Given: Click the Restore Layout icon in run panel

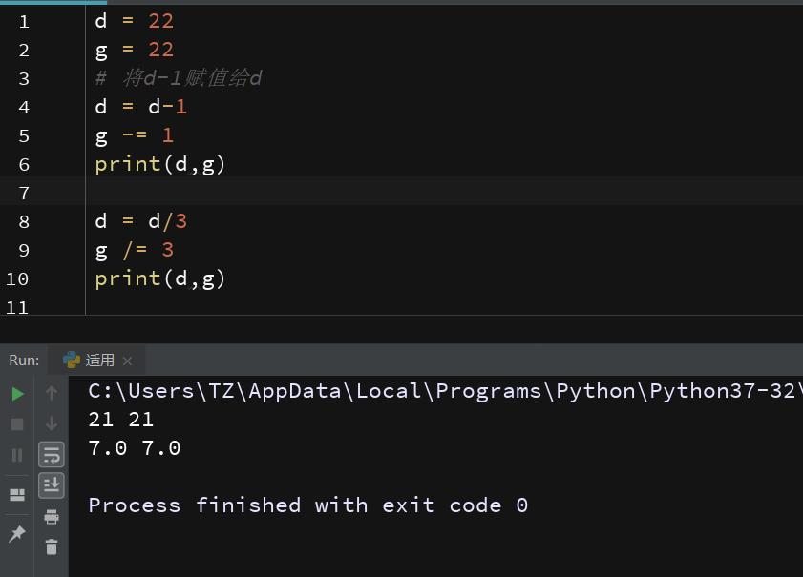Looking at the screenshot, I should (x=16, y=494).
